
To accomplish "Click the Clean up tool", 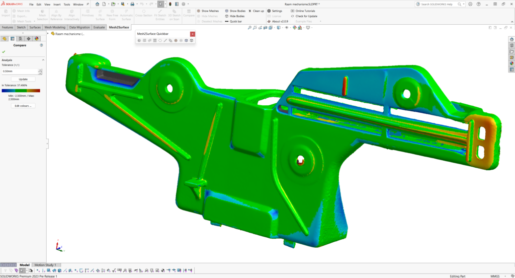I will tap(256, 11).
